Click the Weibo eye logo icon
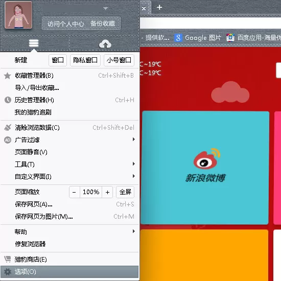281x281 pixels. (x=207, y=158)
